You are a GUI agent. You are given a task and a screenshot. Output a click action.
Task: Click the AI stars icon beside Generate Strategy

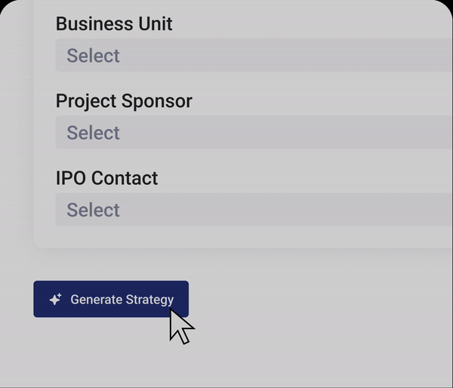(55, 300)
